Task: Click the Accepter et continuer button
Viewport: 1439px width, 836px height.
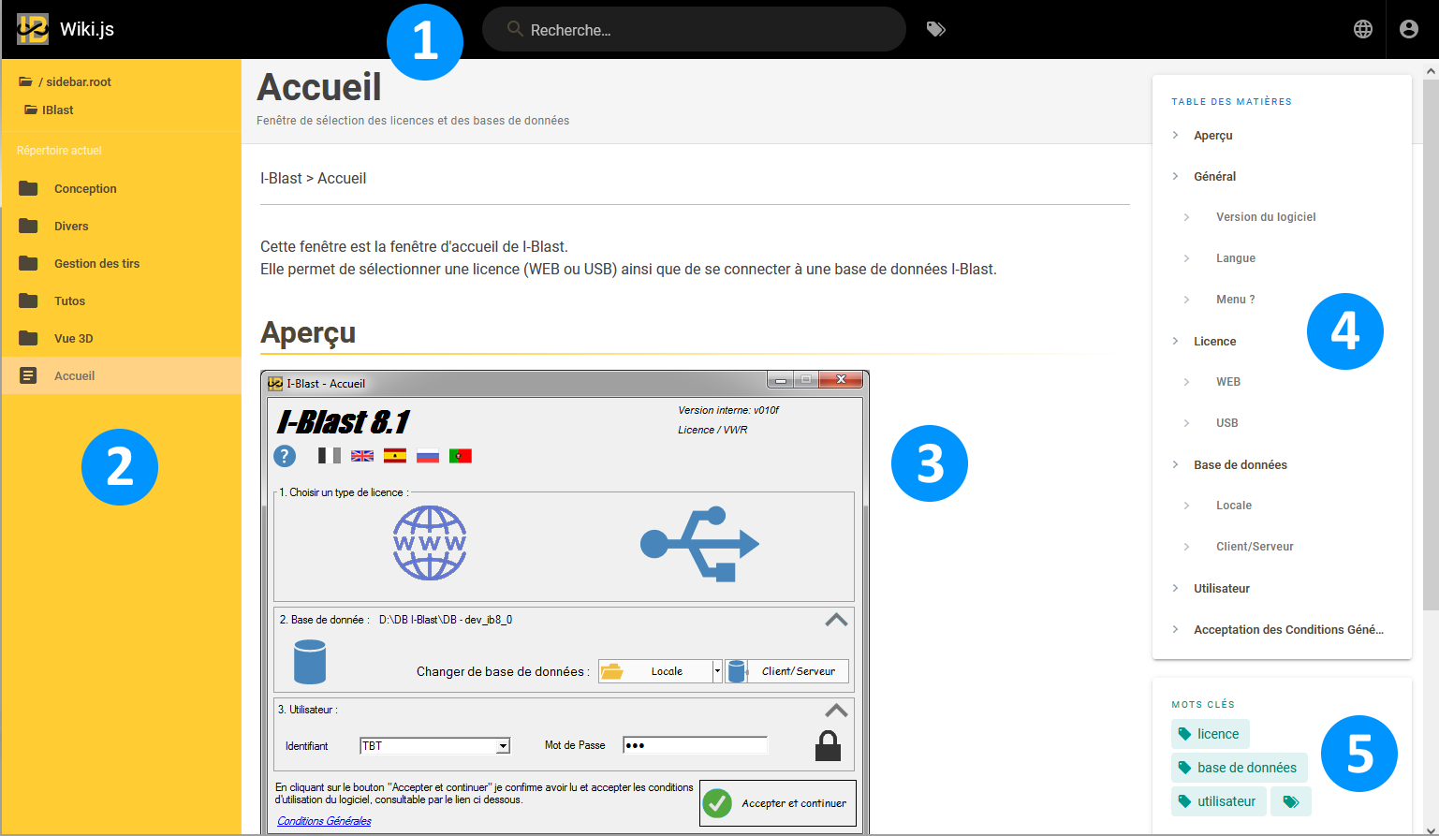Action: [x=778, y=803]
